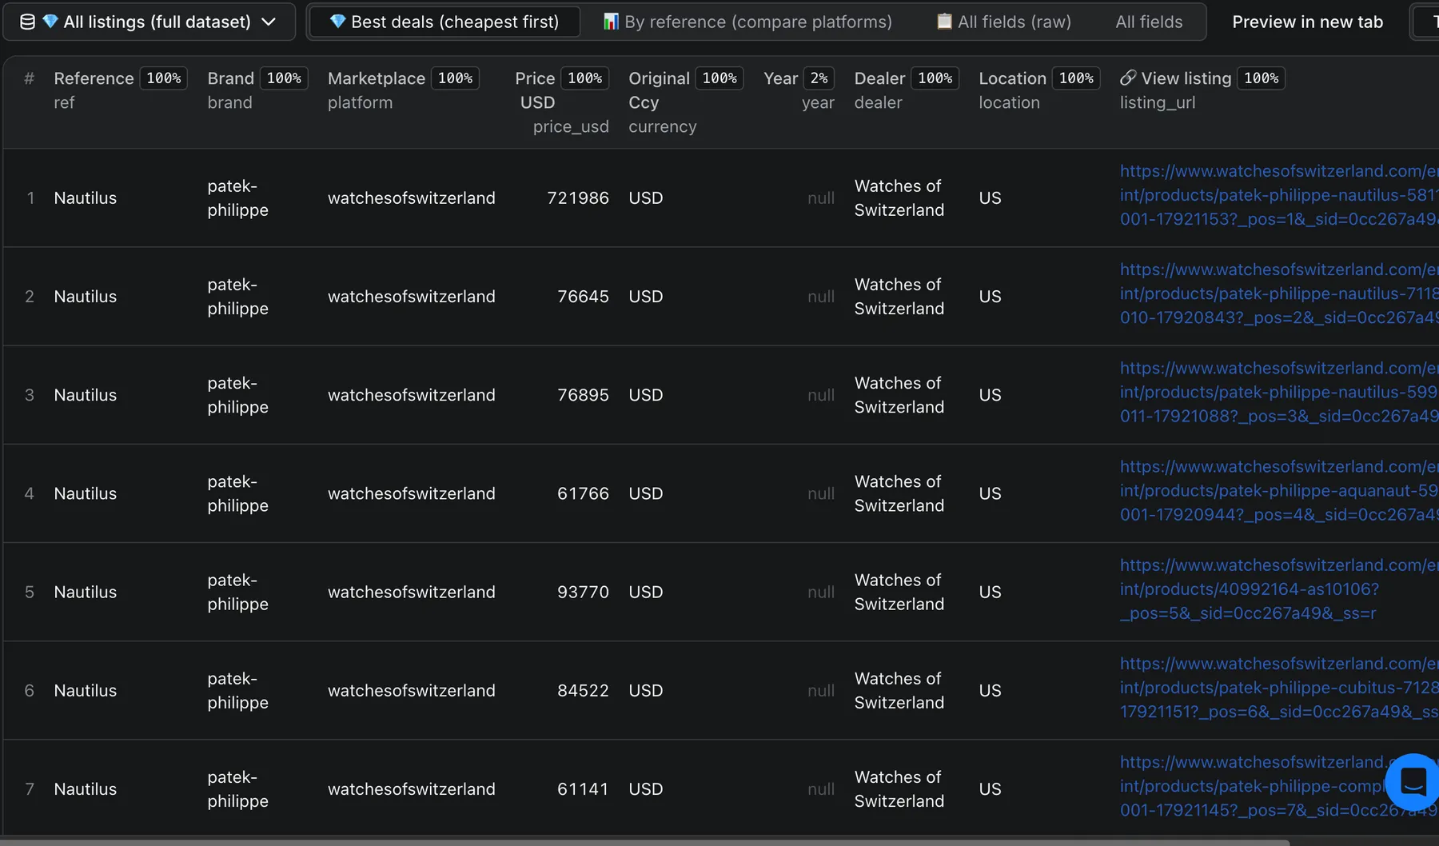Switch to Best deals (cheapest first) tab
This screenshot has height=846, width=1439.
[444, 22]
